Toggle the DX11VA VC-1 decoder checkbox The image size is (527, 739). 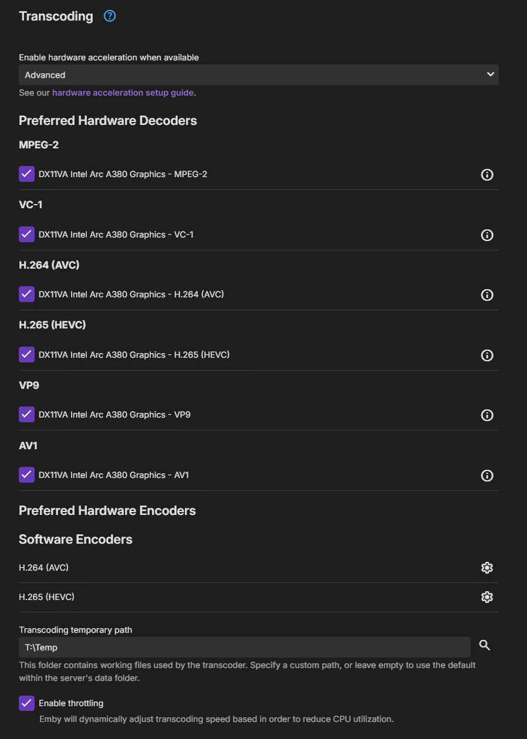pyautogui.click(x=26, y=234)
